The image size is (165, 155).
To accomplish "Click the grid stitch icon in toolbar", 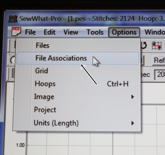I will (x=157, y=45).
